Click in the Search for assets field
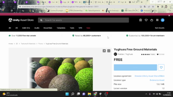Image resolution: width=173 pixels, height=97 pixels. (84, 20)
